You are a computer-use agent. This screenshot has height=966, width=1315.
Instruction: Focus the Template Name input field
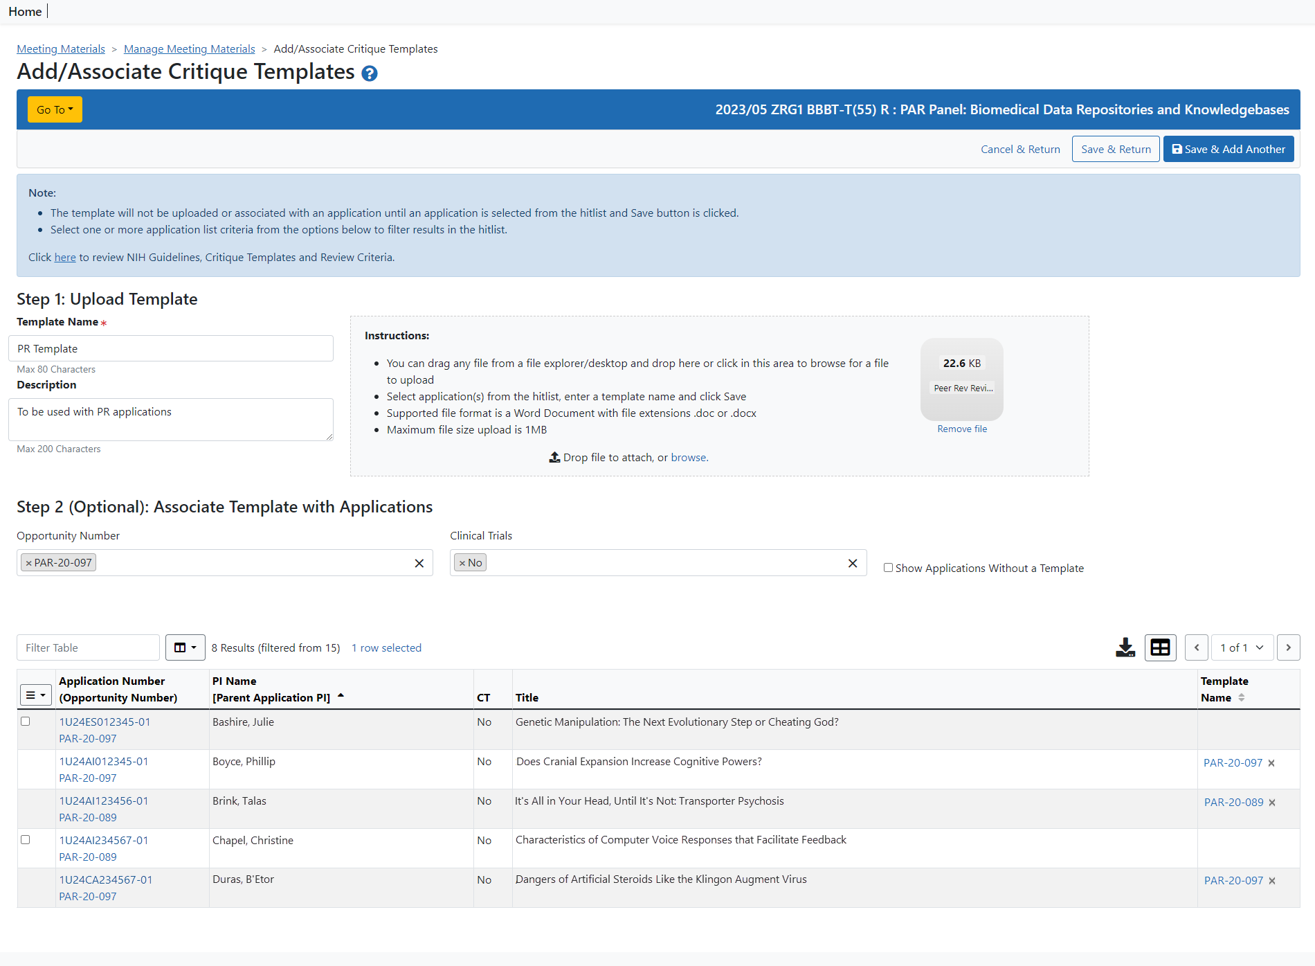(171, 348)
